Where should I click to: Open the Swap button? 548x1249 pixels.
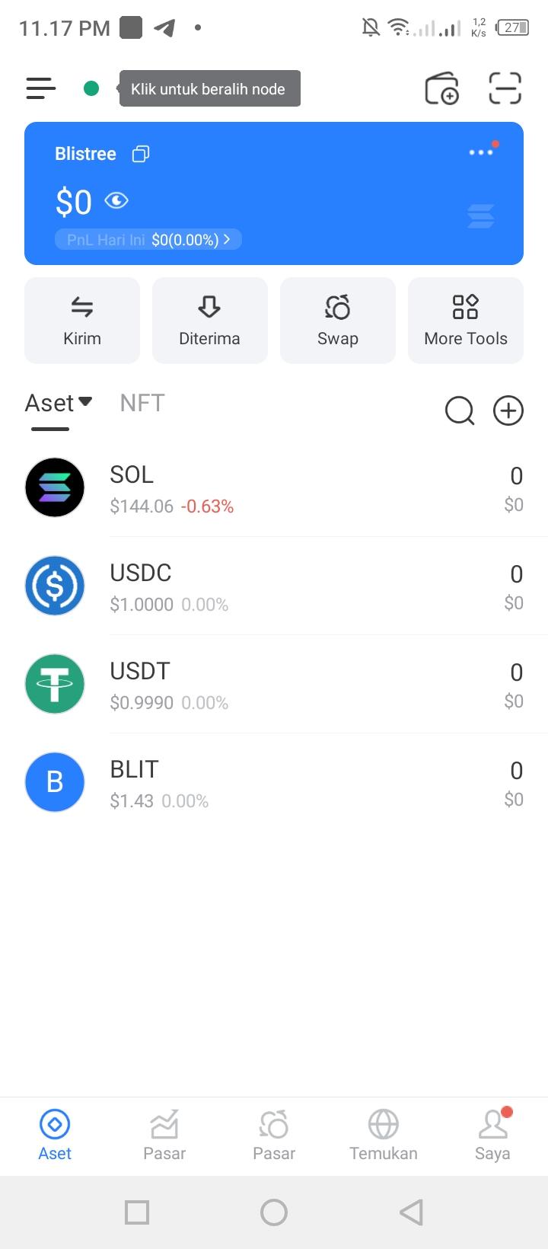pos(338,320)
